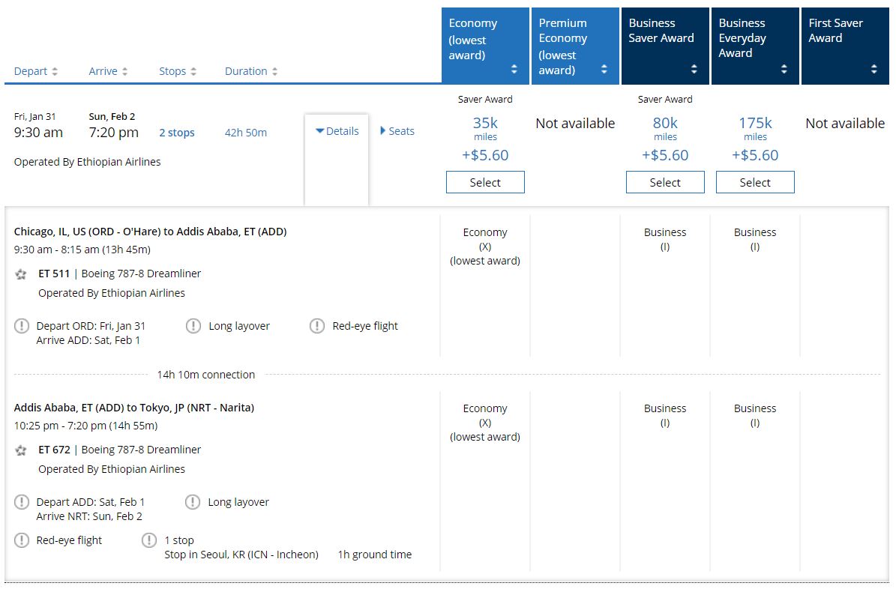The height and width of the screenshot is (589, 896).
Task: Open Business Saver Award column header
Action: (x=665, y=46)
